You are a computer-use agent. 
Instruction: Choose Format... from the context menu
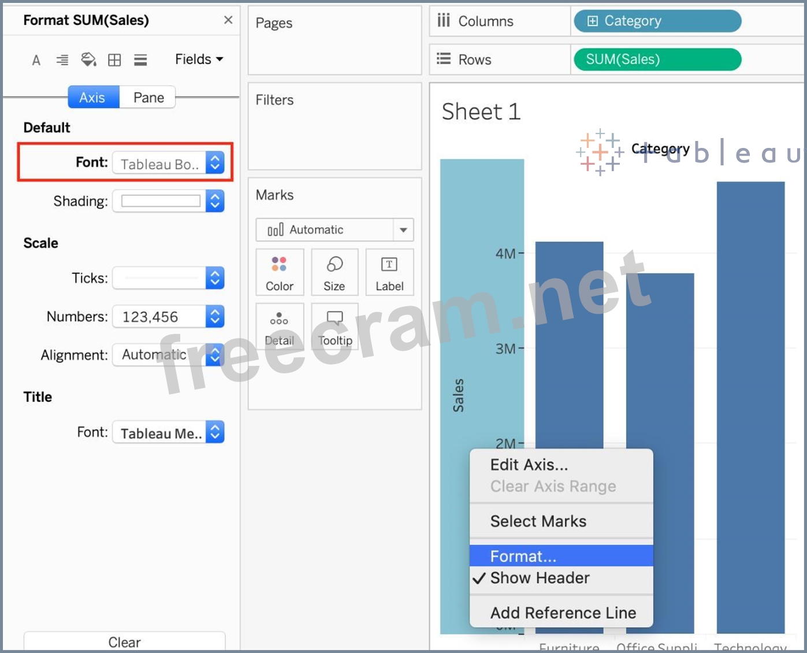pyautogui.click(x=523, y=556)
